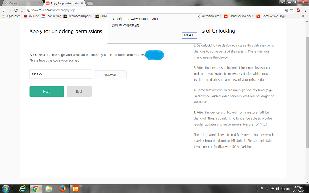
Task: Open the volume speaker icon
Action: point(288,189)
